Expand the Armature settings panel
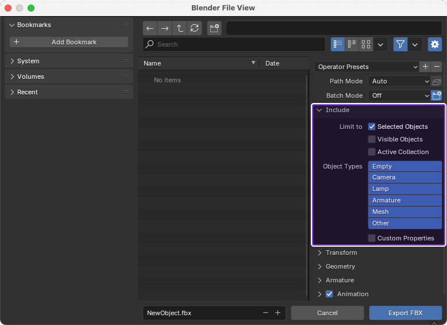This screenshot has width=447, height=325. coord(319,280)
